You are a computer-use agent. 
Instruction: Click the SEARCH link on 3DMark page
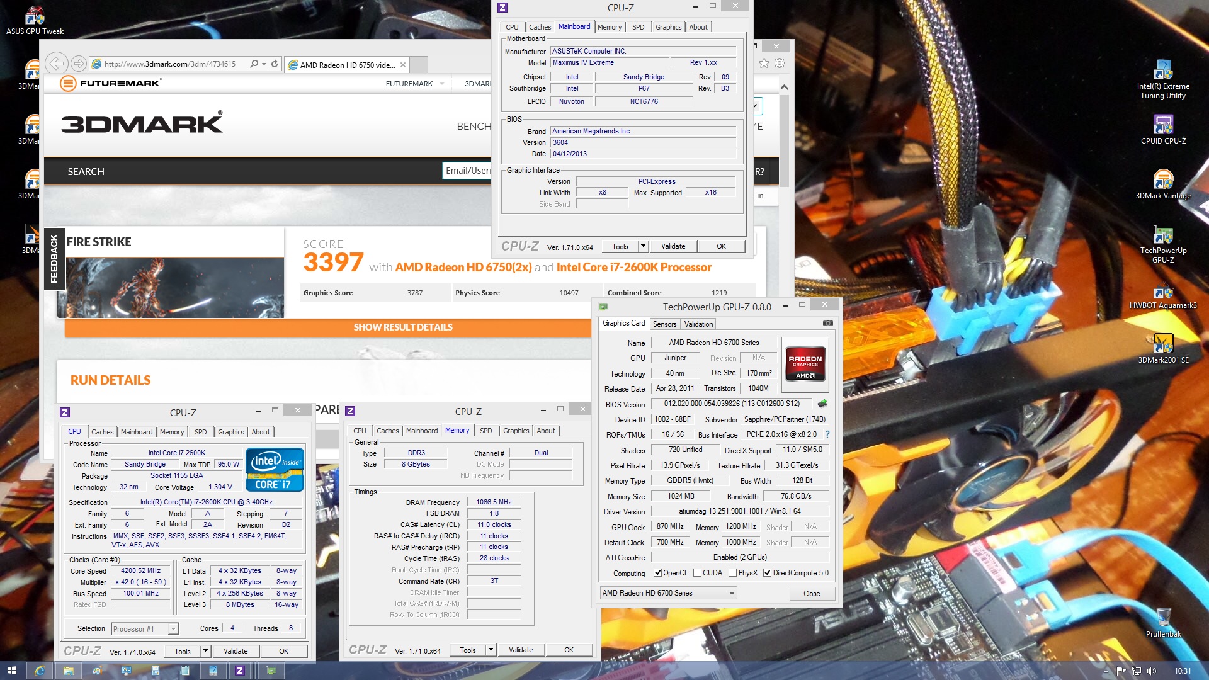86,171
